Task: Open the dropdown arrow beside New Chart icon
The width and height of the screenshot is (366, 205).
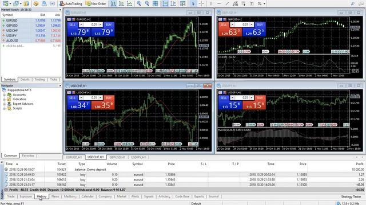Action: 10,4
